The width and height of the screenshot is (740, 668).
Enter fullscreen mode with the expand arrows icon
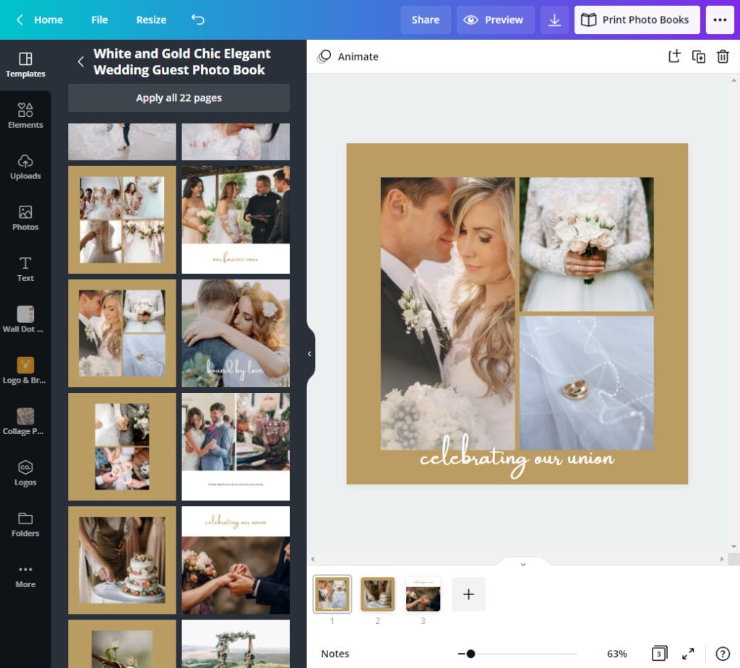click(688, 654)
